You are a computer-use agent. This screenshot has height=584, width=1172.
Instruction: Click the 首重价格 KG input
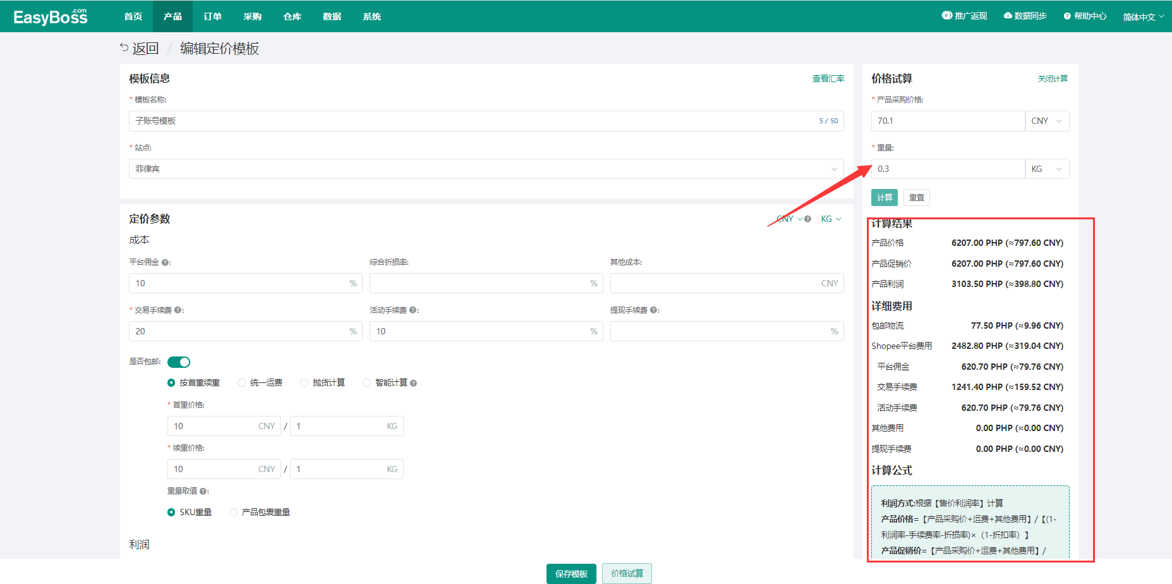347,426
